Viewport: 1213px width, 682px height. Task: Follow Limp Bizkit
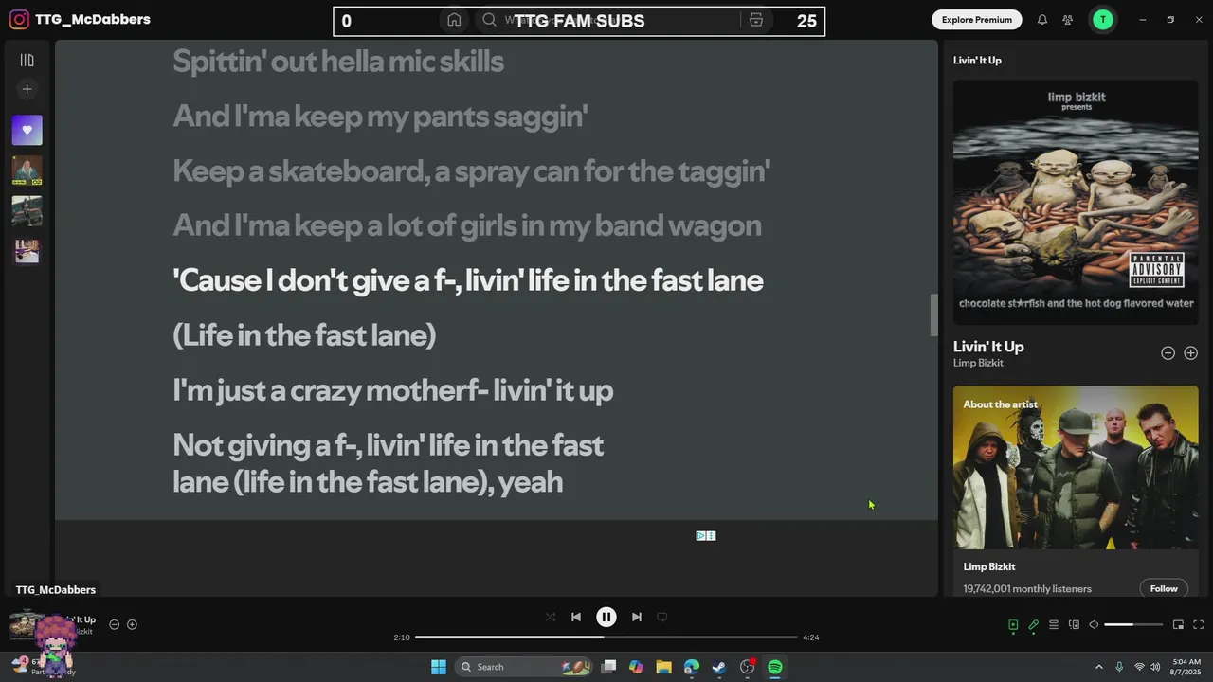click(1164, 588)
